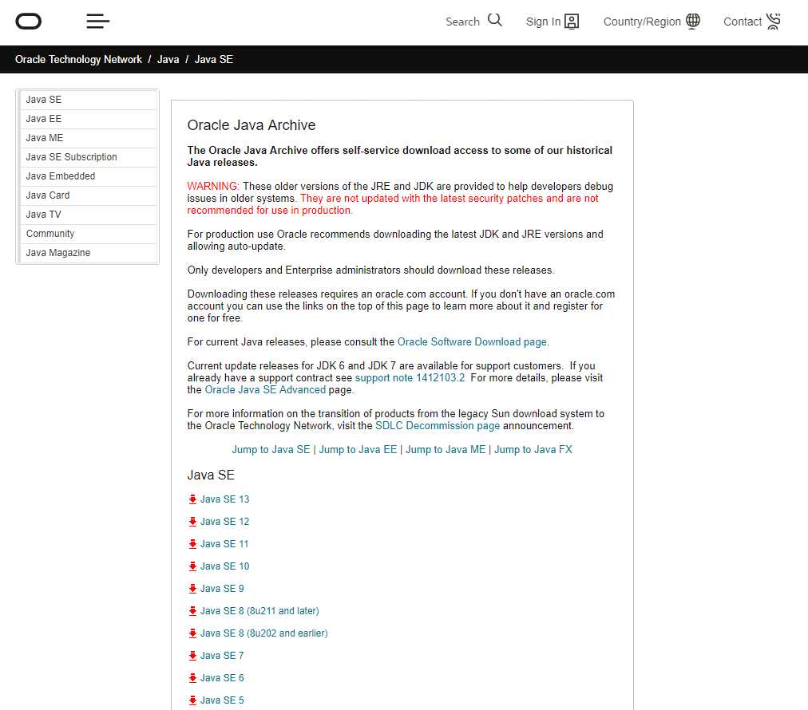The width and height of the screenshot is (808, 710).
Task: Click the red WARNING: text
Action: click(x=213, y=187)
